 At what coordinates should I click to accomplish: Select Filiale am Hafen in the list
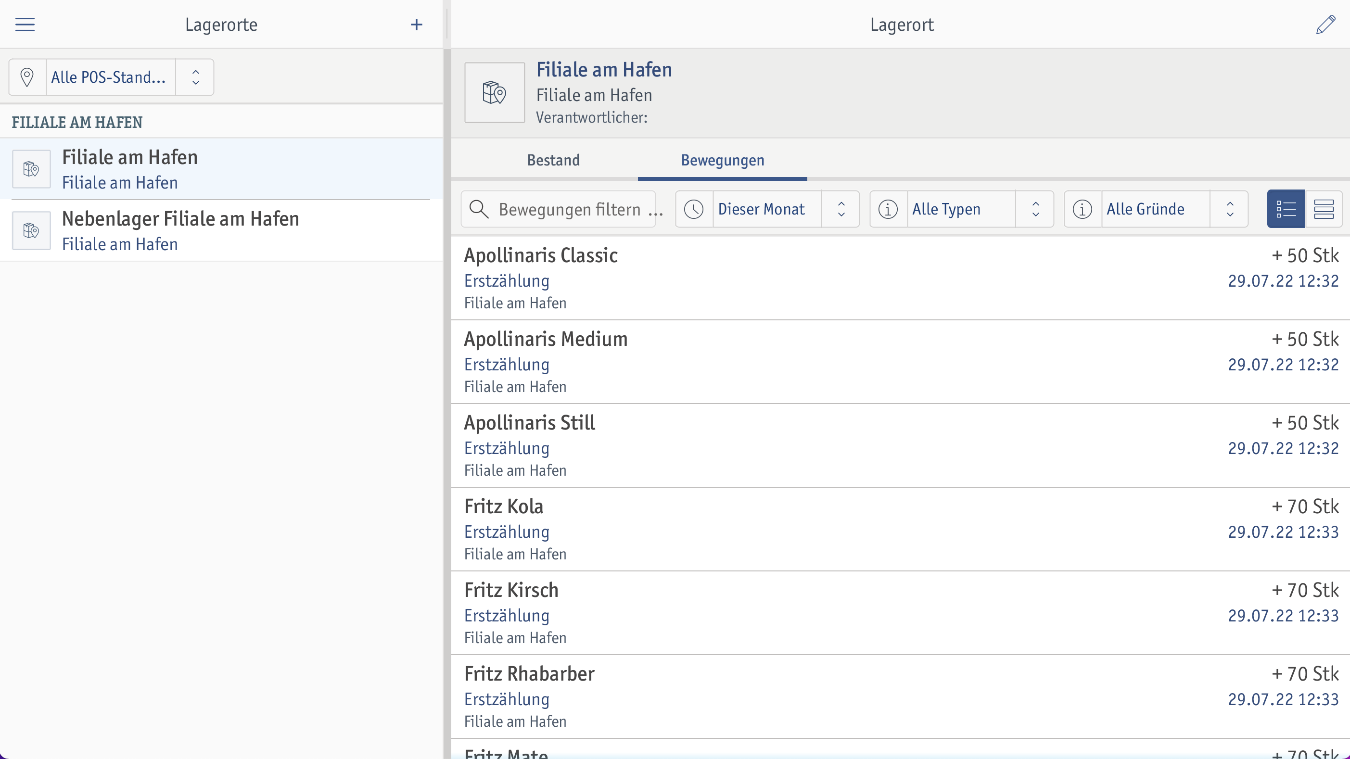click(x=221, y=169)
